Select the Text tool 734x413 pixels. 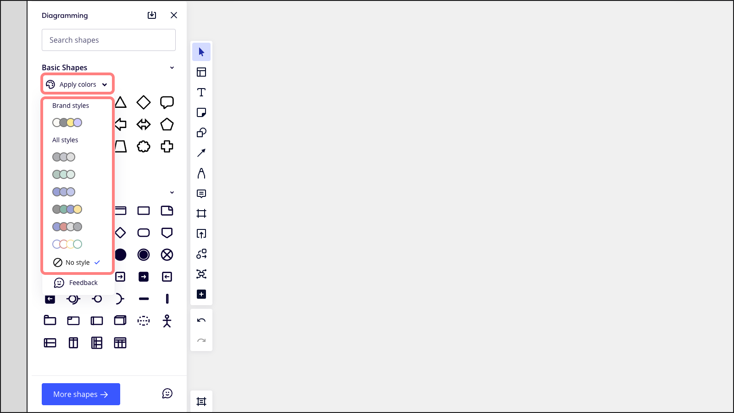click(x=201, y=92)
